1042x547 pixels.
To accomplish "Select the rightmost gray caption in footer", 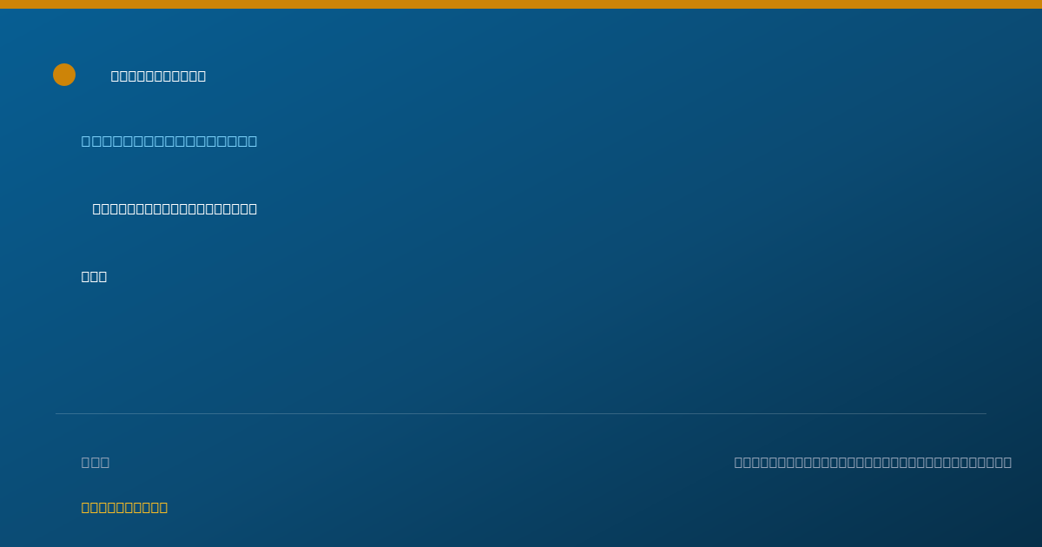I will (873, 462).
